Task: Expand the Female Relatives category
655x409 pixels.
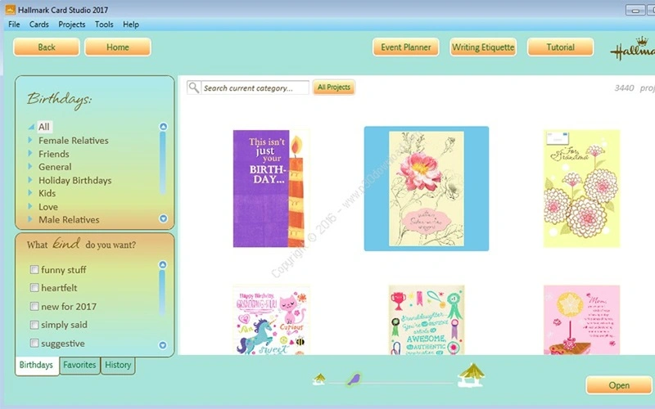Action: [31, 141]
